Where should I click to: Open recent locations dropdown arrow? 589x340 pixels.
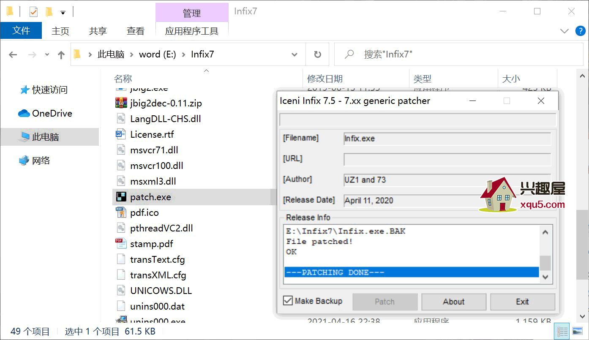click(47, 54)
